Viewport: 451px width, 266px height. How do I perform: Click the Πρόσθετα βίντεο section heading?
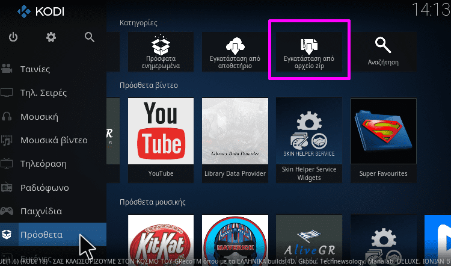[149, 85]
